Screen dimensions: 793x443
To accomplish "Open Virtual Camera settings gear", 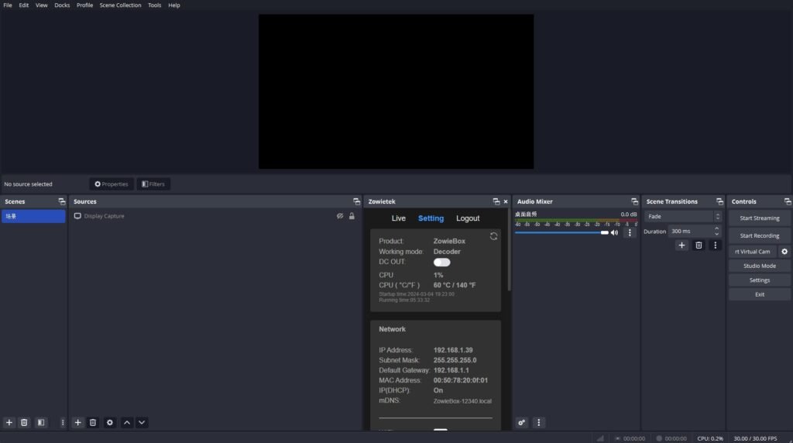I will (784, 252).
